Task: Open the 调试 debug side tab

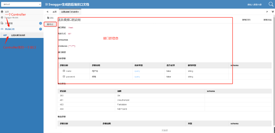Action: 50,24
